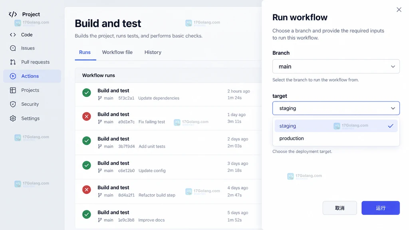
Task: Click the 2m 47s run duration
Action: pyautogui.click(x=234, y=195)
